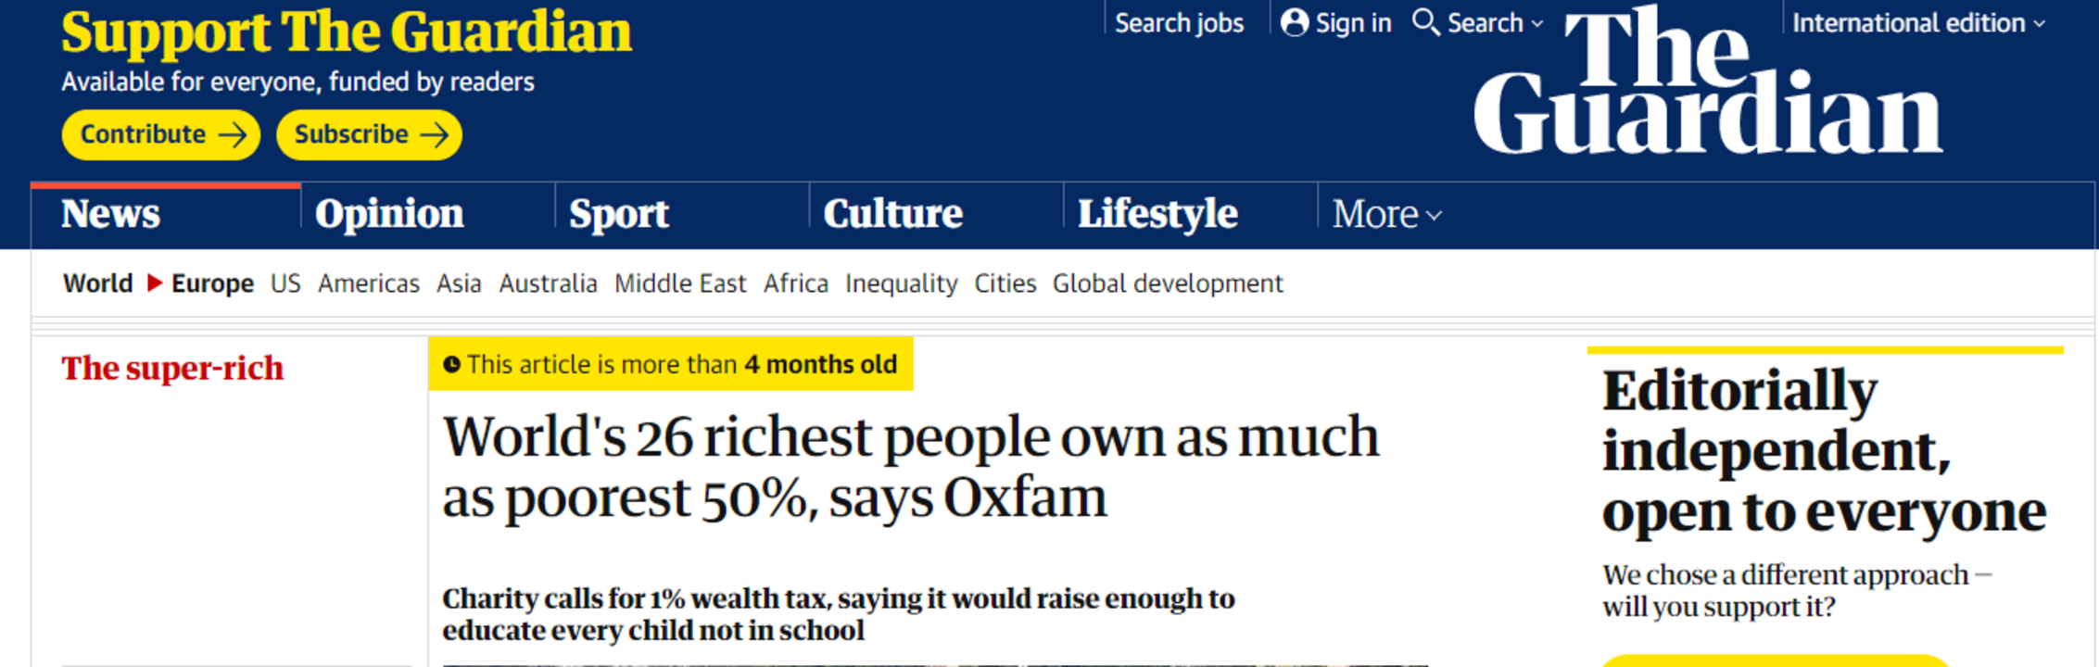The height and width of the screenshot is (667, 2099).
Task: Click the Support The Guardian heading
Action: click(347, 32)
